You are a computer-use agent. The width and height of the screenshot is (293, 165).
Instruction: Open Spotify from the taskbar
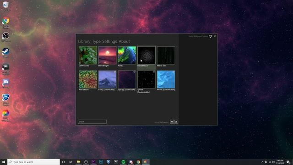click(x=123, y=162)
